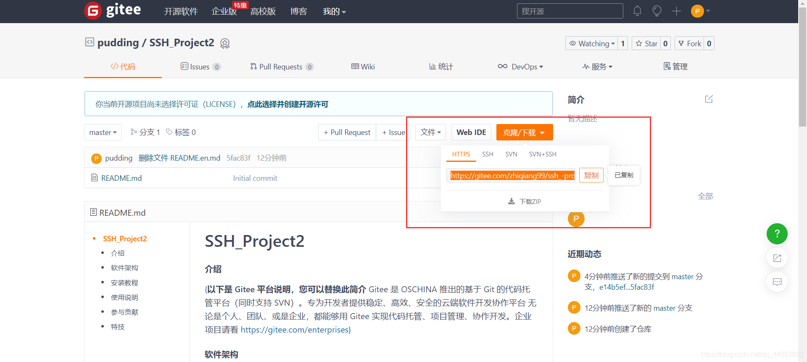Click the clone URL field
Viewport: 807px width, 362px height.
point(511,175)
